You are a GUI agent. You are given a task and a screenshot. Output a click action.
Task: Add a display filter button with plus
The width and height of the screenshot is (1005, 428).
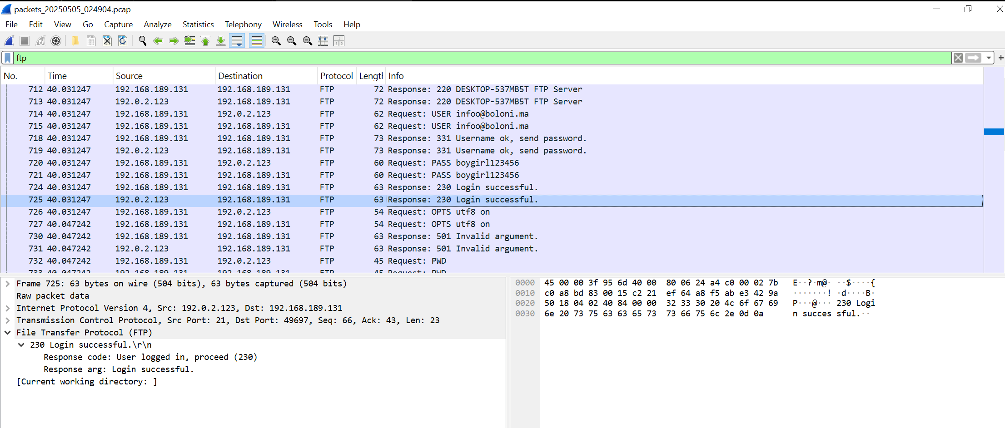(1000, 58)
